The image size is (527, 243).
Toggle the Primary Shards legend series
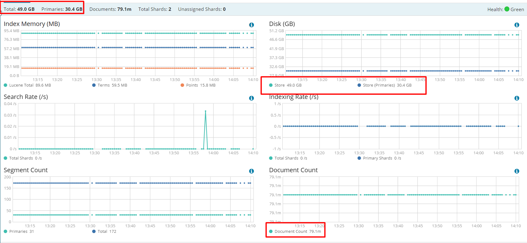pos(379,158)
